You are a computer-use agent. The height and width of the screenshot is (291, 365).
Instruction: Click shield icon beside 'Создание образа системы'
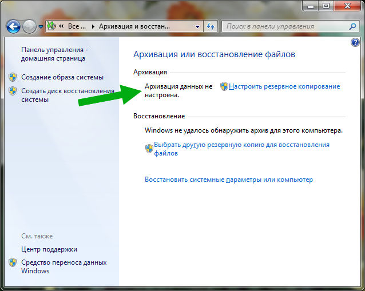click(x=13, y=77)
